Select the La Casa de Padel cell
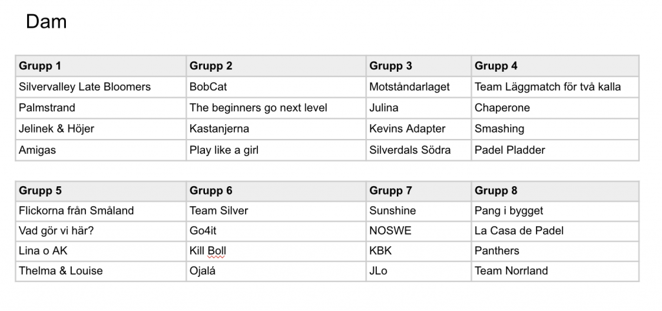This screenshot has width=662, height=311. click(555, 231)
